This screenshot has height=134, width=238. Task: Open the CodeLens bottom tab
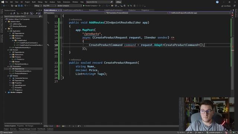(x=50, y=129)
